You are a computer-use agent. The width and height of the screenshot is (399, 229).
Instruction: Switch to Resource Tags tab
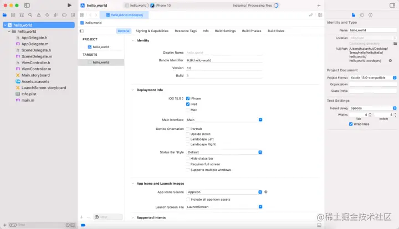click(186, 31)
